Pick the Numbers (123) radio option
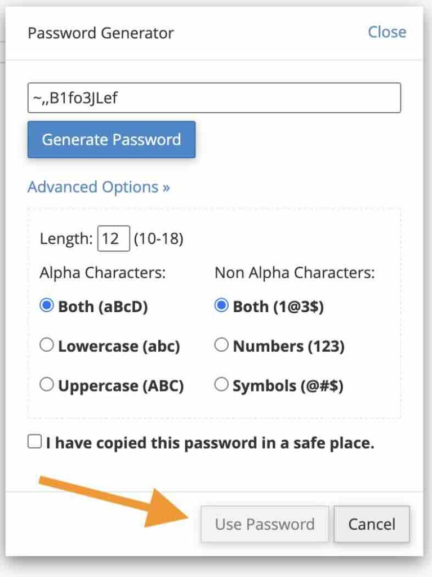The height and width of the screenshot is (577, 432). point(222,345)
